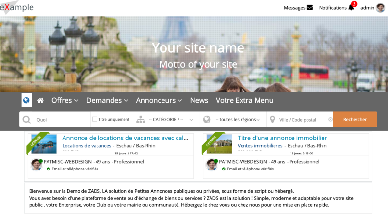Open the Notifications bell icon
This screenshot has width=388, height=216.
coord(351,8)
